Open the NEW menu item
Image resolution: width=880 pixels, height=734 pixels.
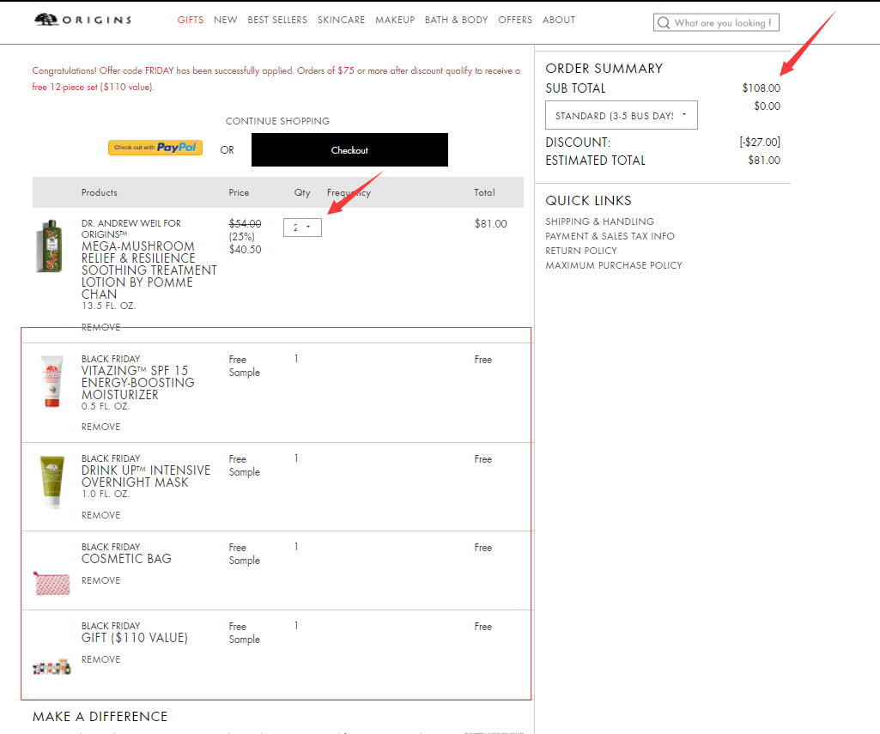226,20
